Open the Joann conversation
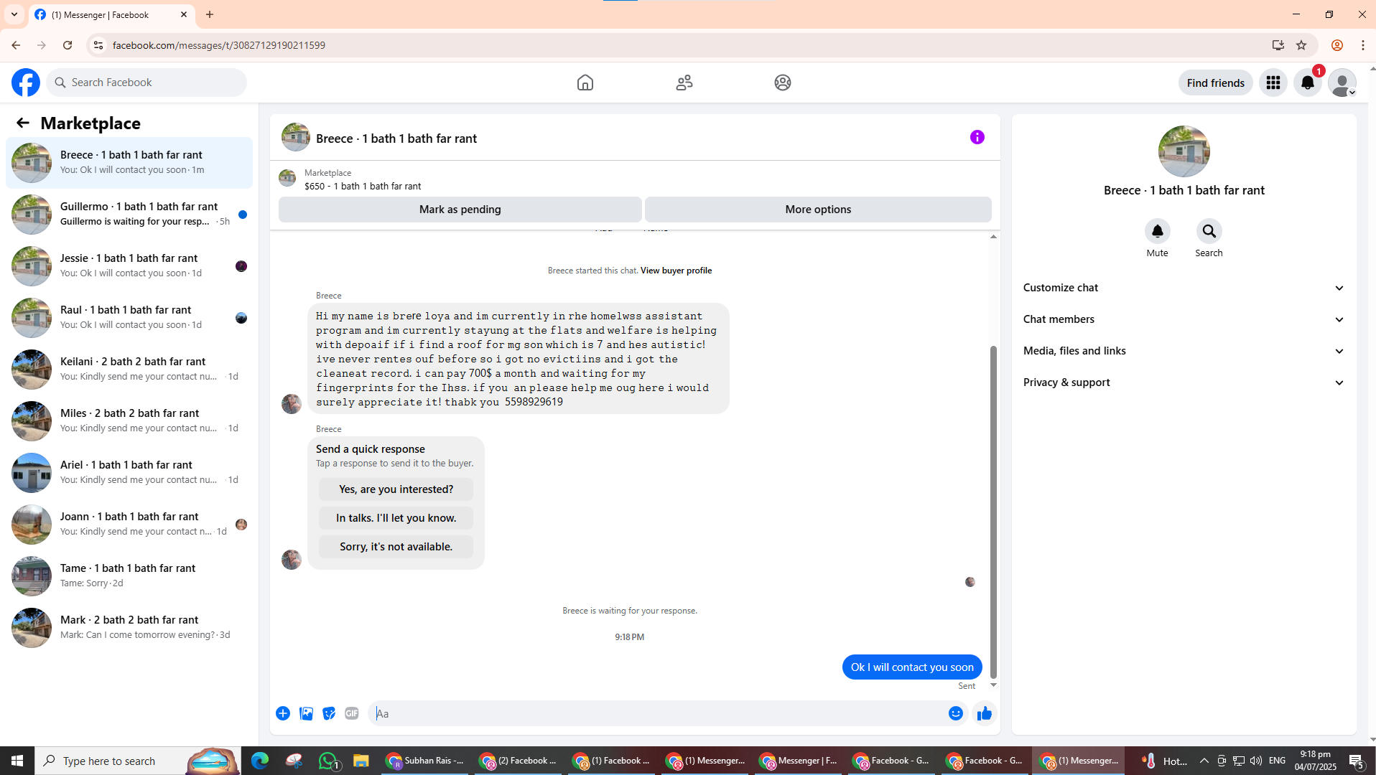1376x775 pixels. click(x=129, y=525)
